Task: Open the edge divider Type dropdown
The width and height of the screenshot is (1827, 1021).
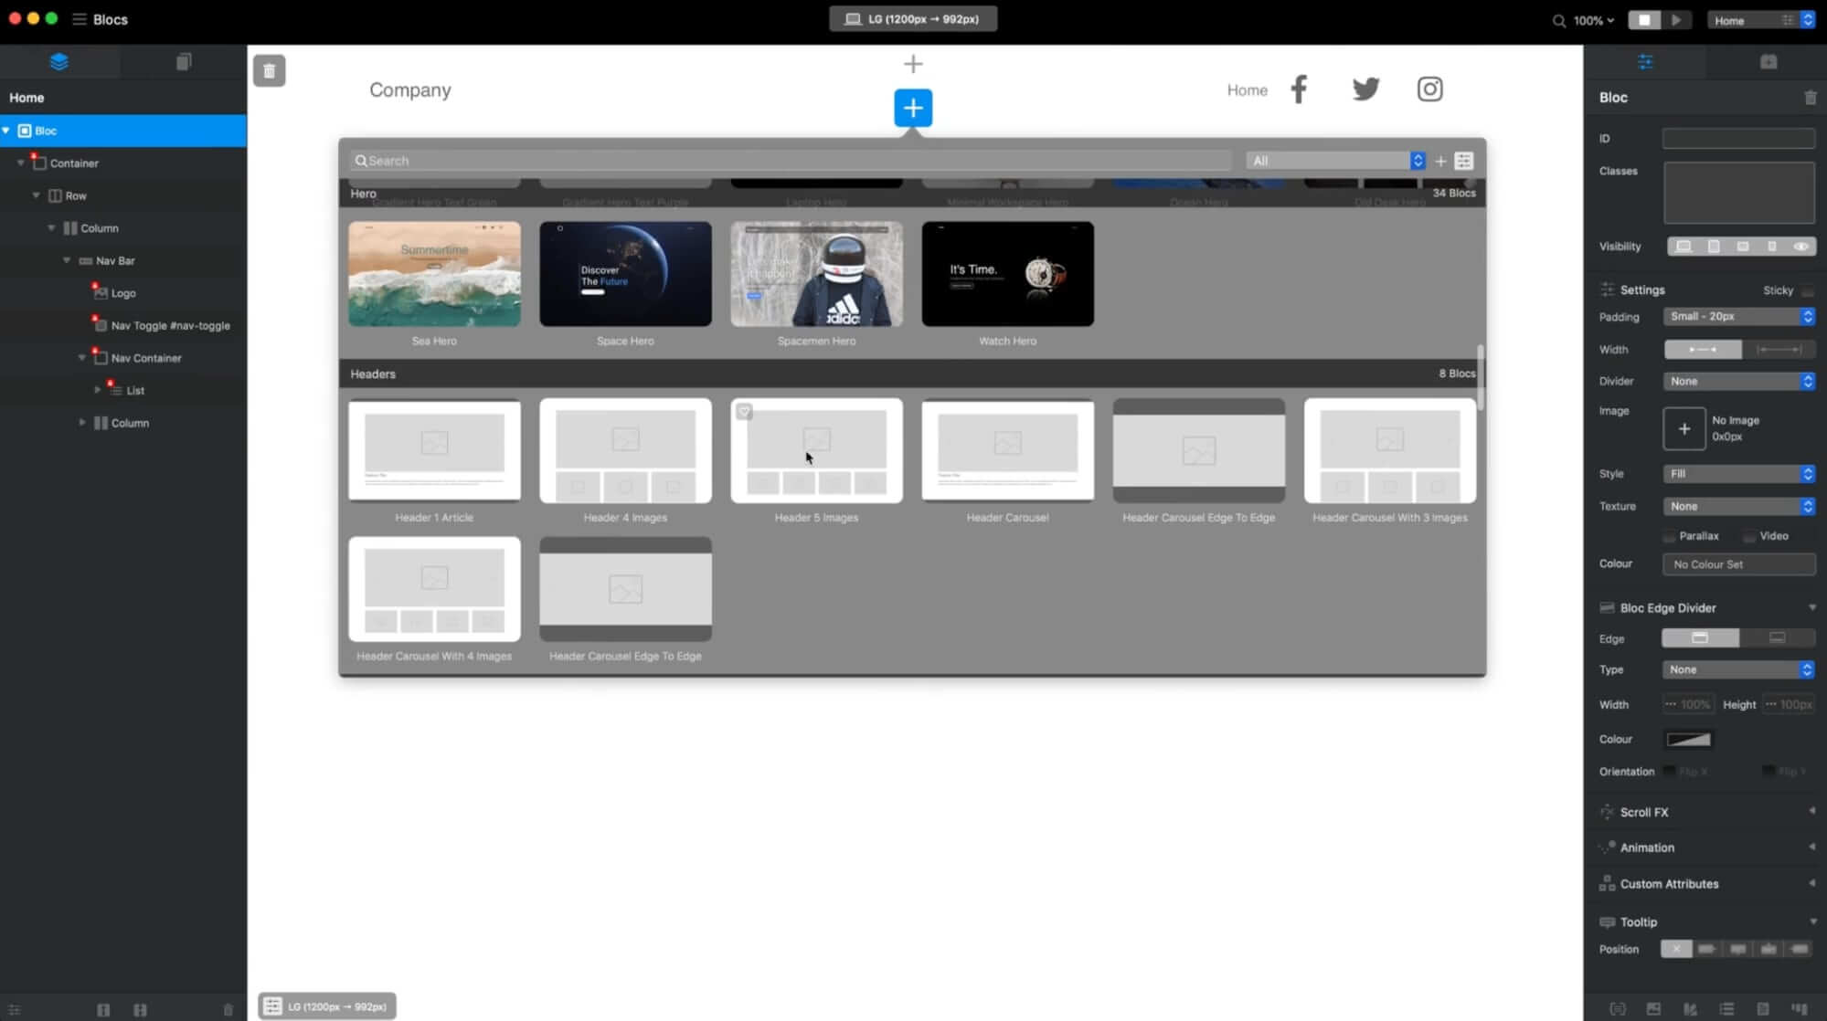Action: (1738, 669)
